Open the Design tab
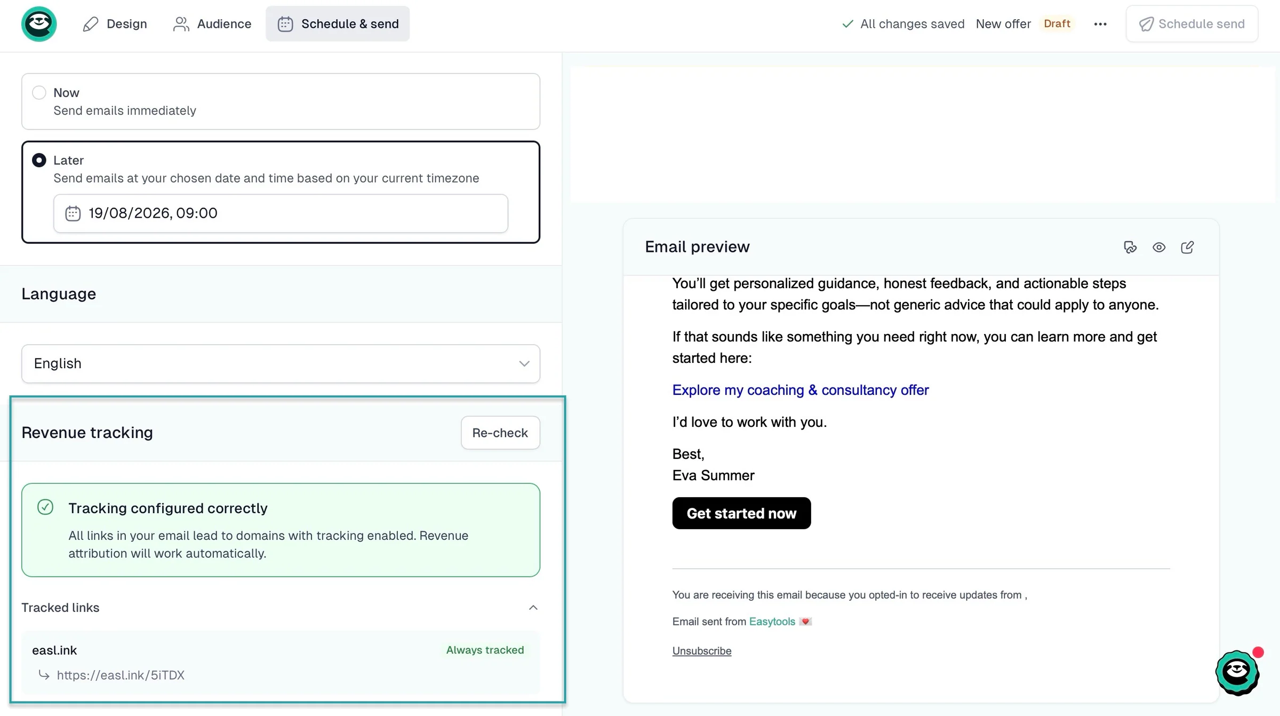The image size is (1280, 716). (115, 24)
